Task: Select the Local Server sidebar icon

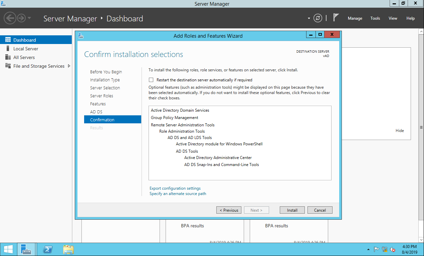Action: click(8, 49)
